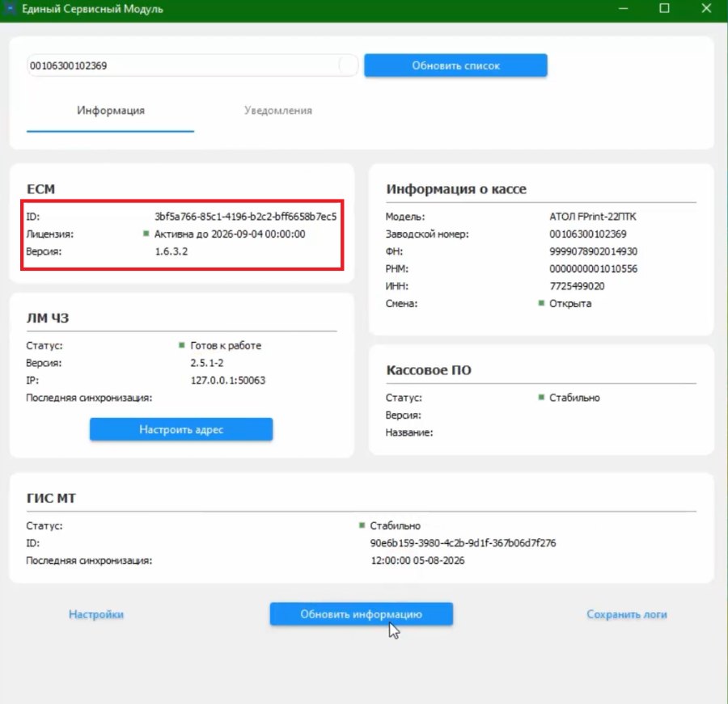This screenshot has height=704, width=728.
Task: Click the green indicator next to Открыта
Action: [x=541, y=303]
